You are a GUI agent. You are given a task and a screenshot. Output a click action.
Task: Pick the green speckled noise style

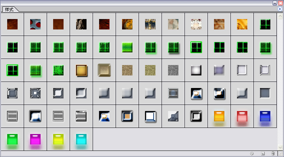point(58,70)
